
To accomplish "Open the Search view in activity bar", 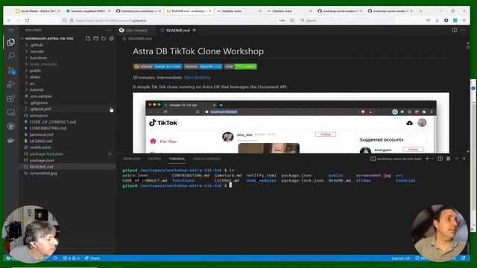I will [x=11, y=56].
